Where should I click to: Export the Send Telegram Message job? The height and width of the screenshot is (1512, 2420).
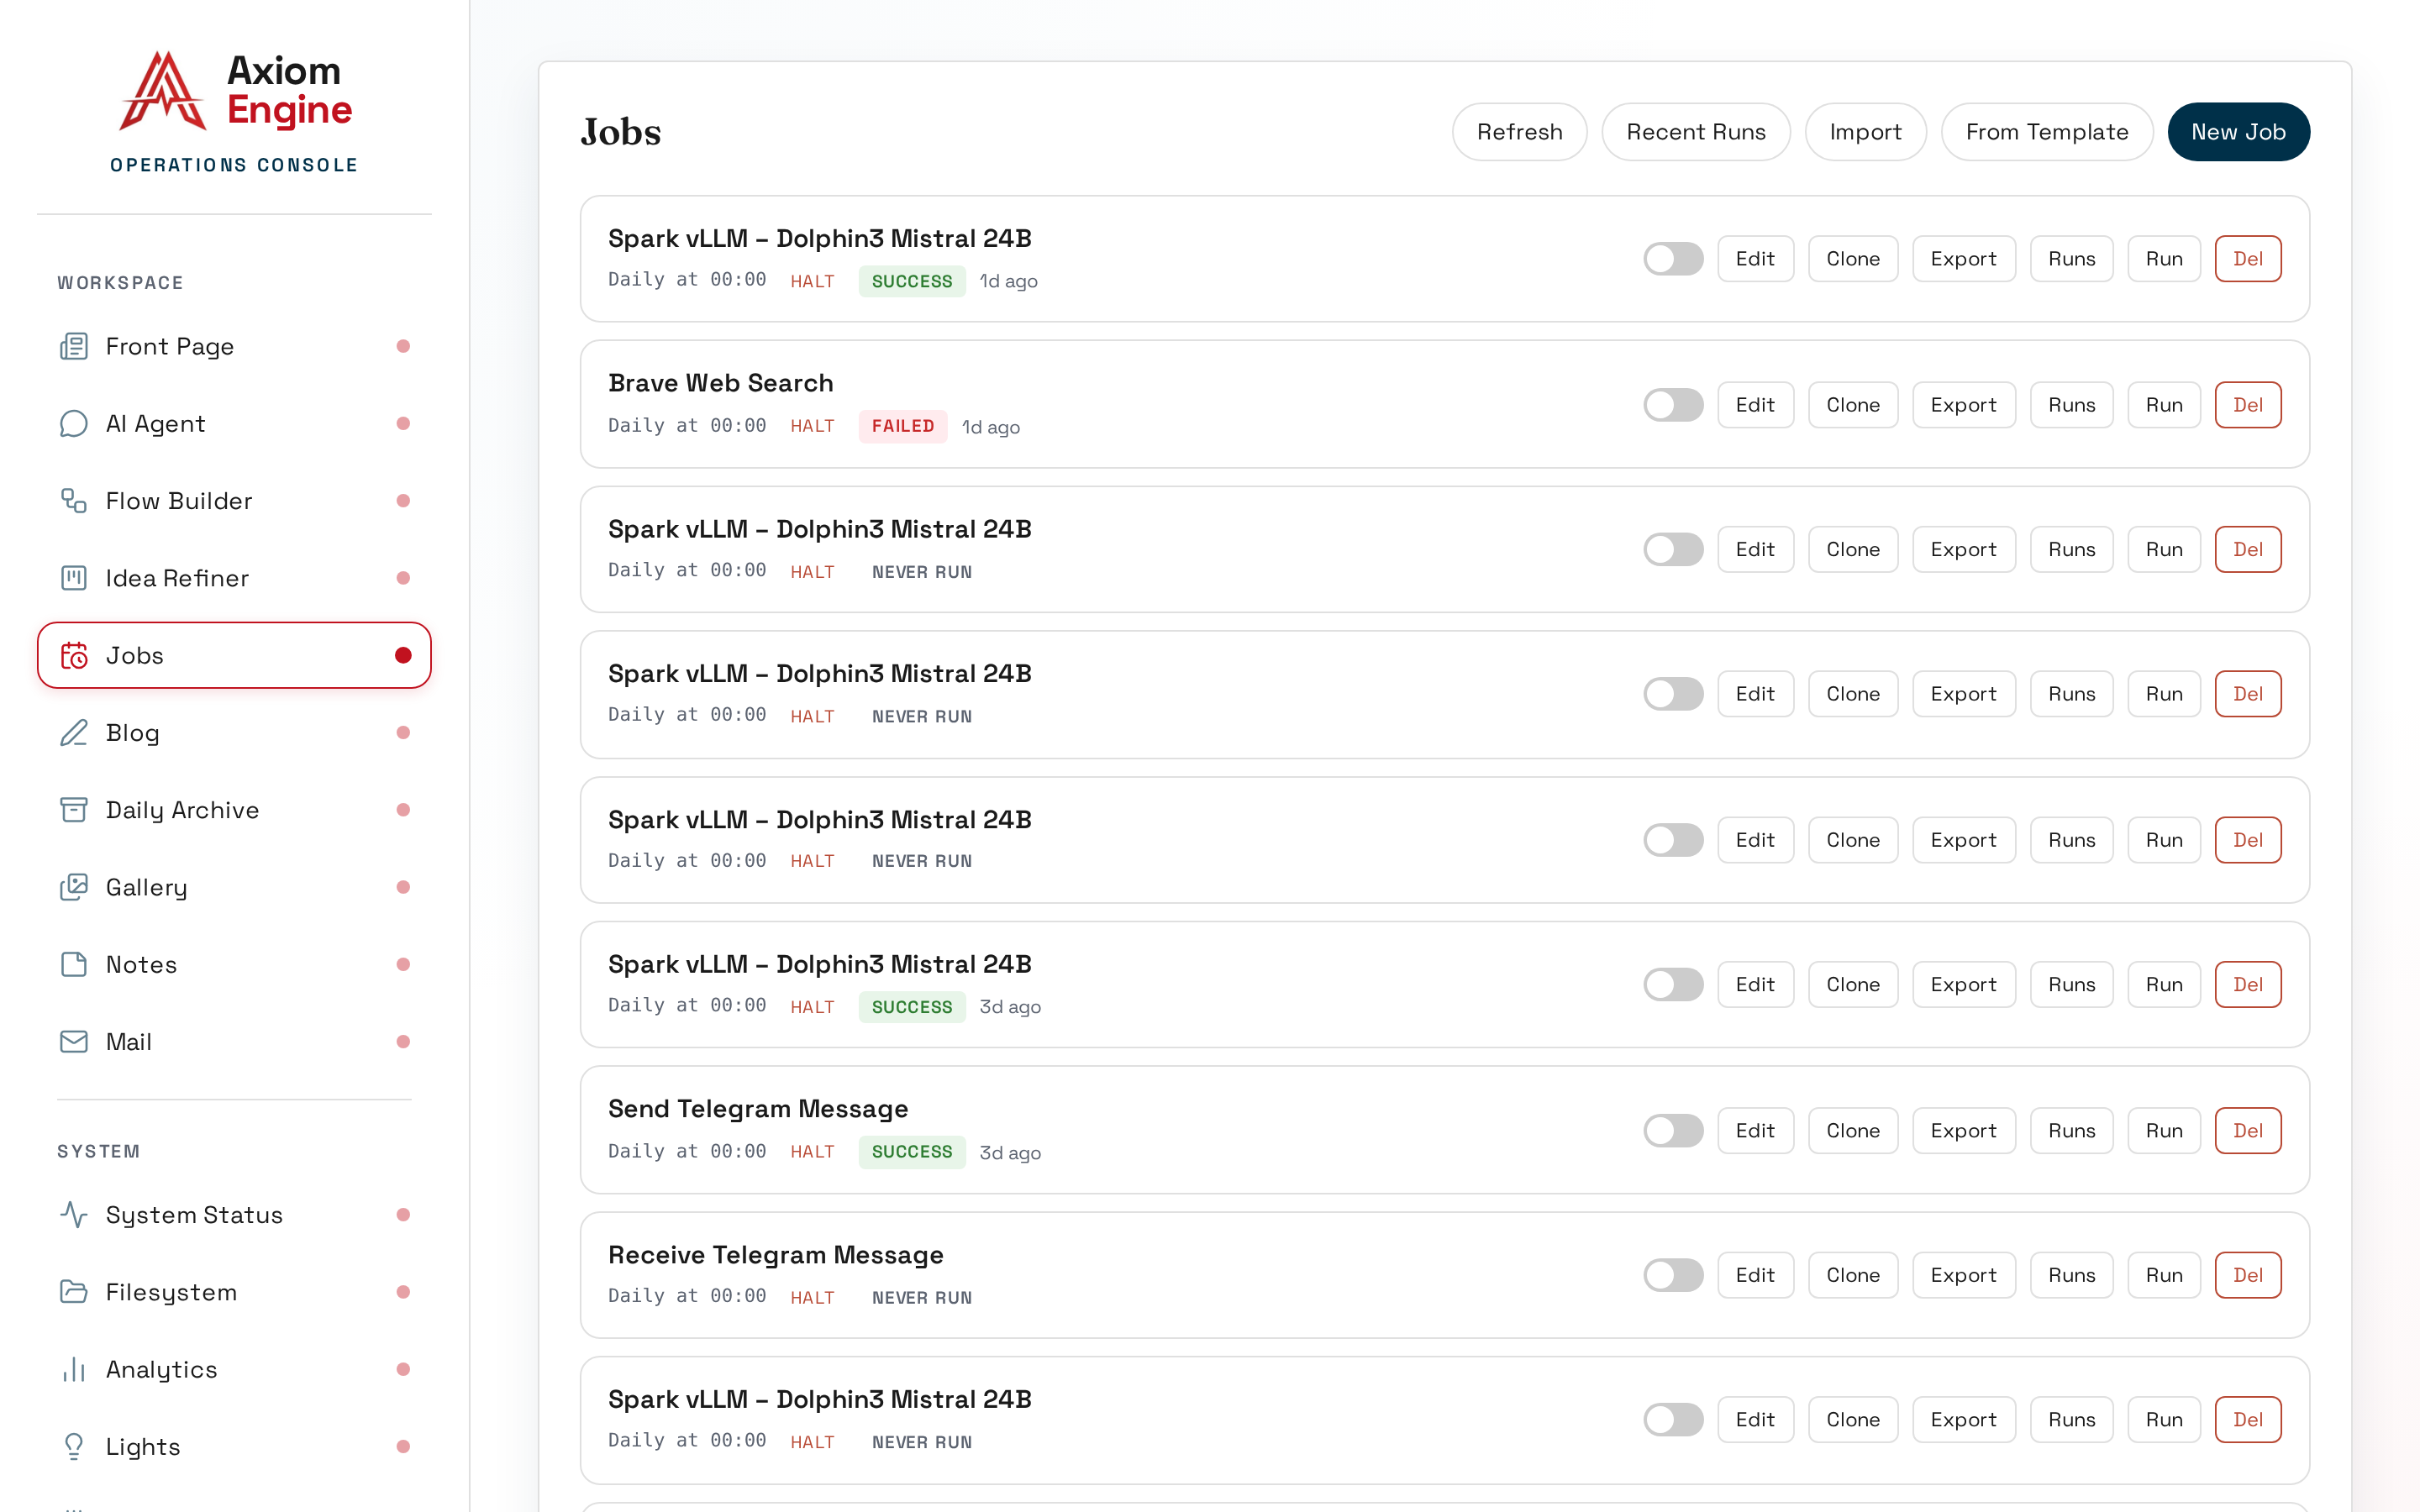pyautogui.click(x=1963, y=1131)
